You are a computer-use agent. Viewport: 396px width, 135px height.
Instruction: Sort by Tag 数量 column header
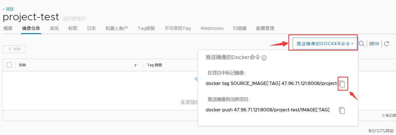pos(155,65)
